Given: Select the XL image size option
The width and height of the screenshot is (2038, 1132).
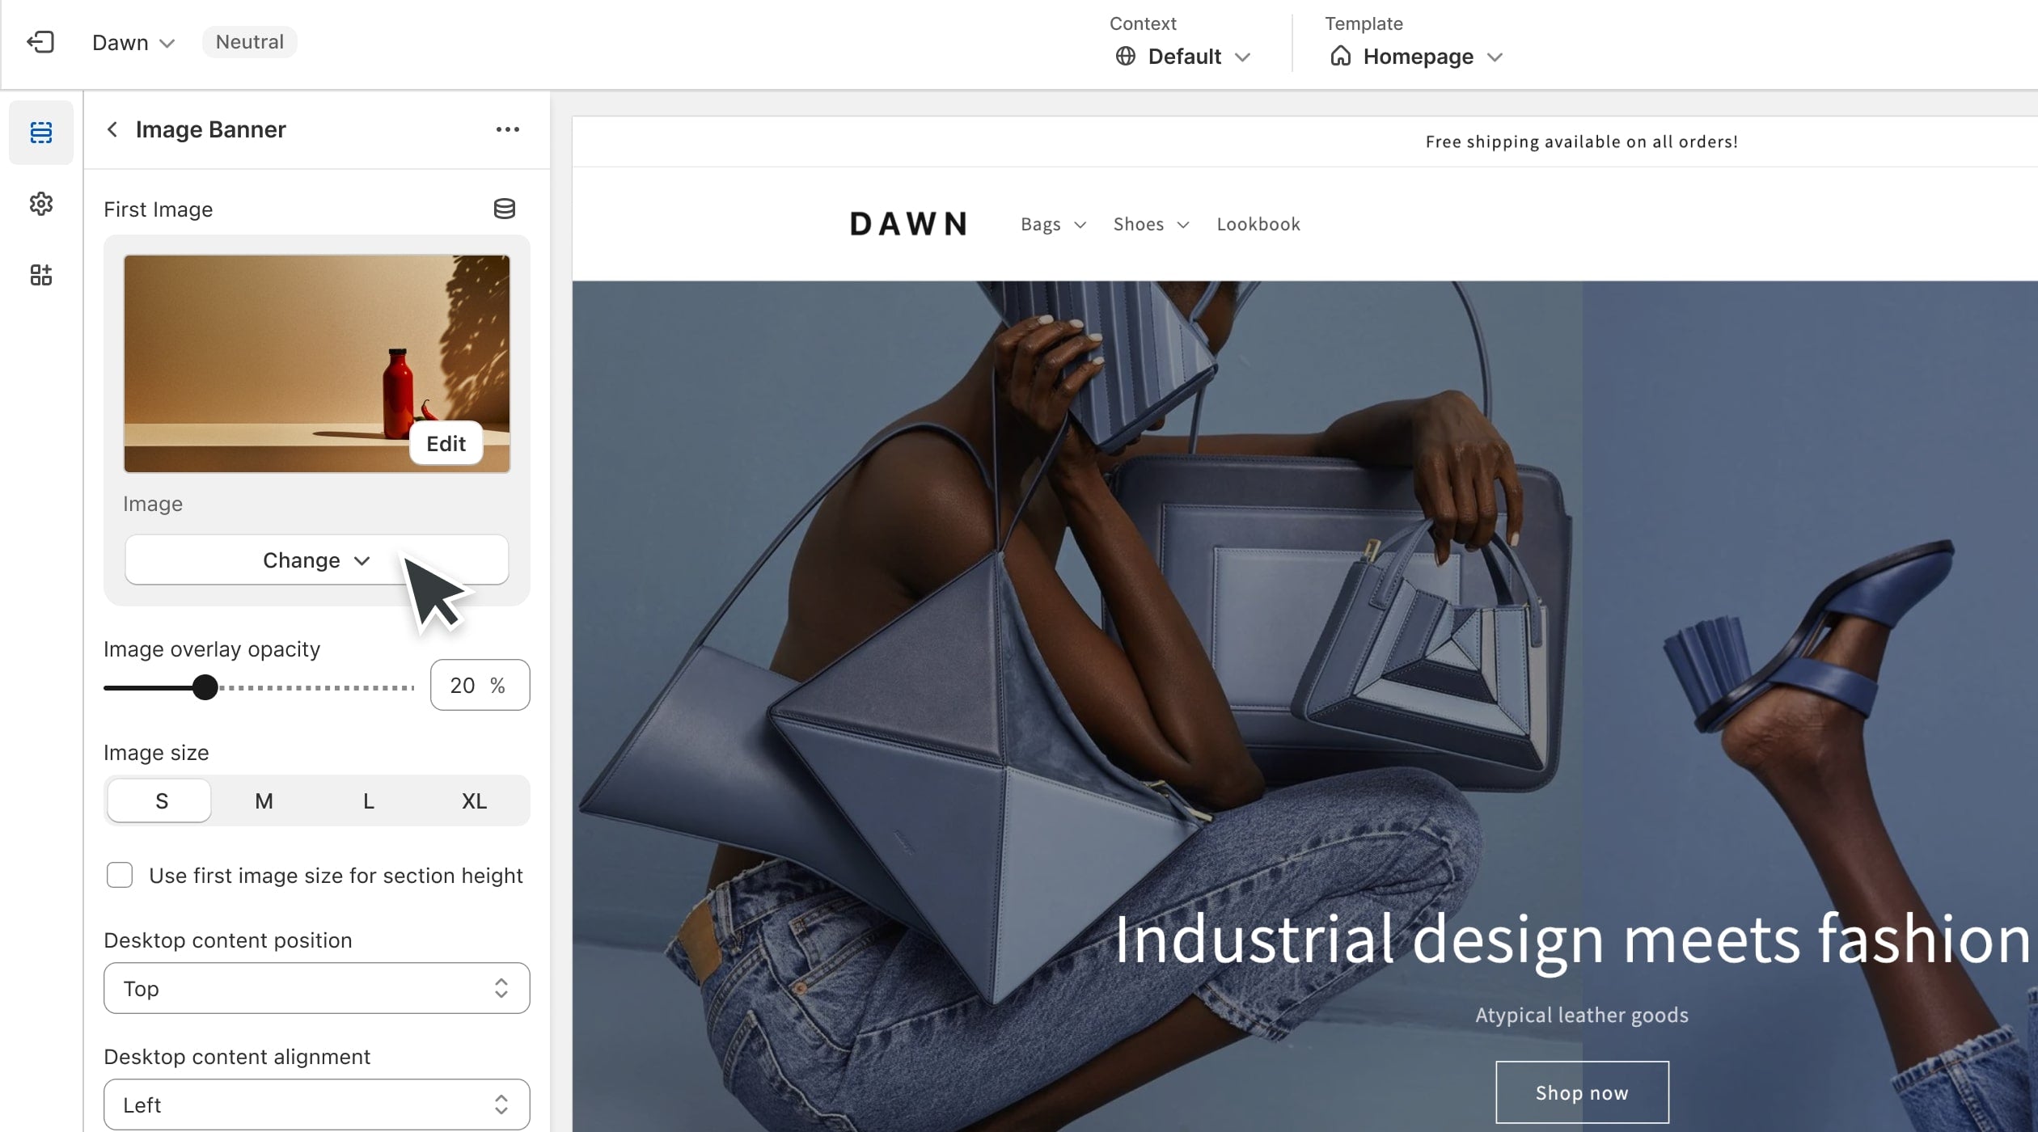Looking at the screenshot, I should point(474,800).
